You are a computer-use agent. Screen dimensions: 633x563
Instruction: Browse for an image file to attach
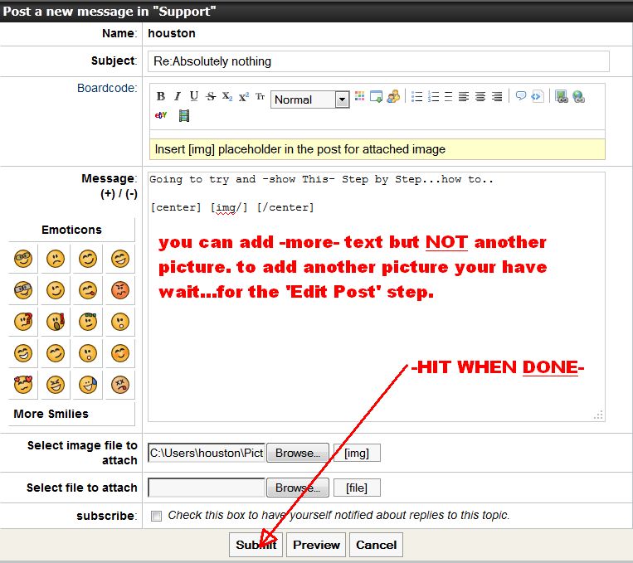(x=297, y=454)
